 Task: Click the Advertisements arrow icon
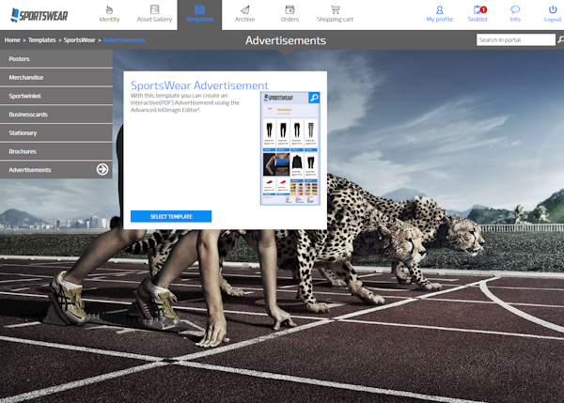[102, 170]
